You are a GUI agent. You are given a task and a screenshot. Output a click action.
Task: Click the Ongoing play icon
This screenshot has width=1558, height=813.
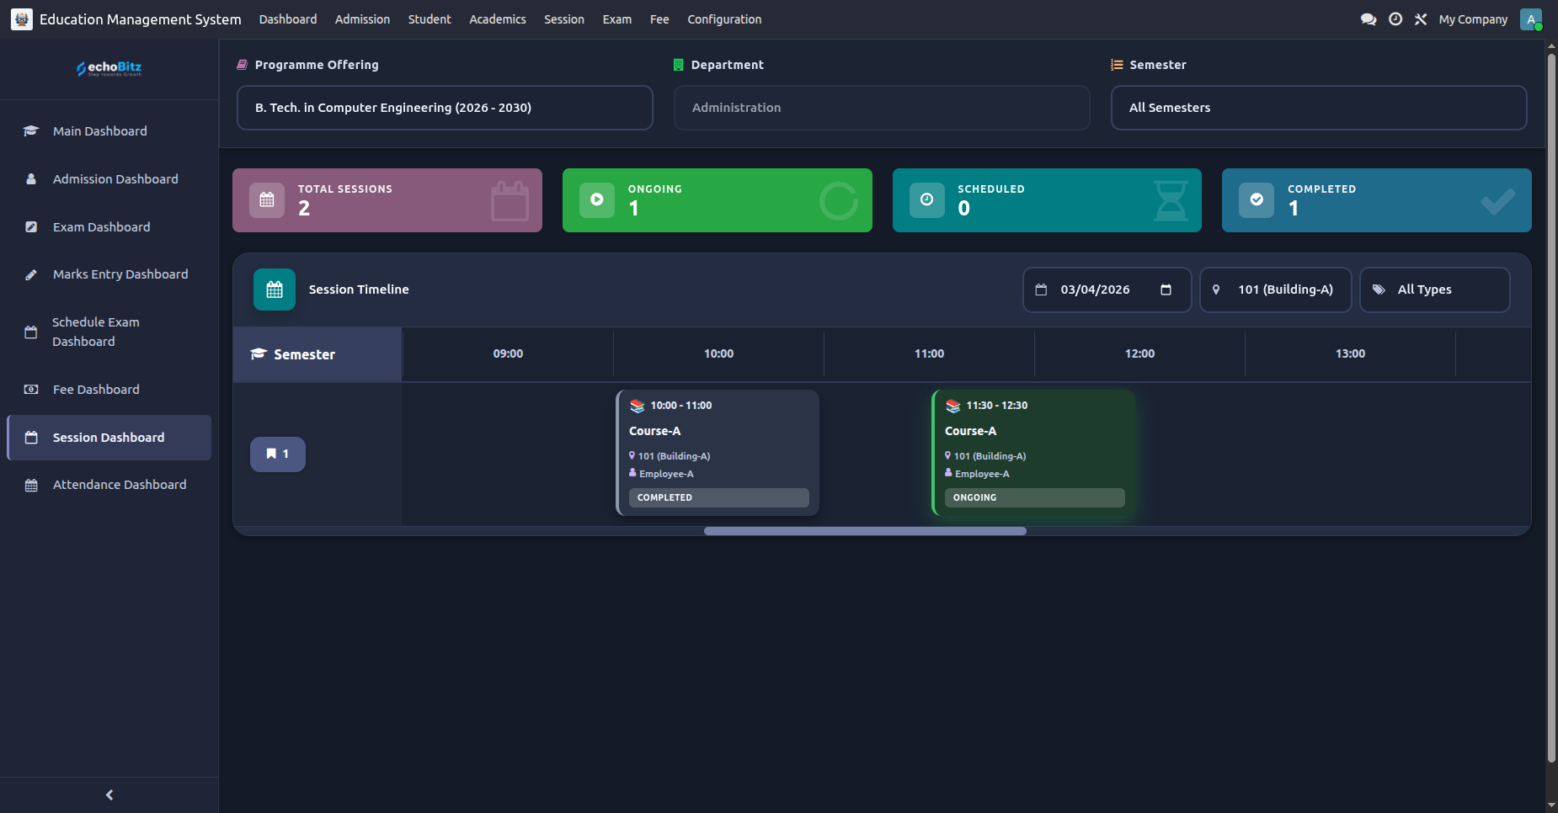(x=597, y=200)
